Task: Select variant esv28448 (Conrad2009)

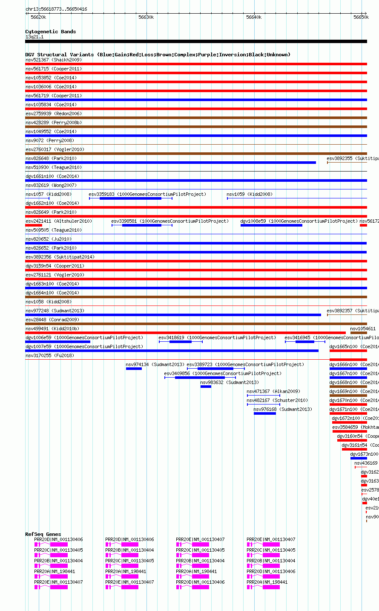Action: coord(52,320)
